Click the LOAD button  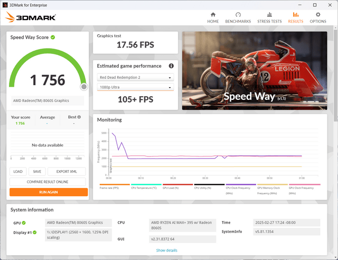point(18,172)
